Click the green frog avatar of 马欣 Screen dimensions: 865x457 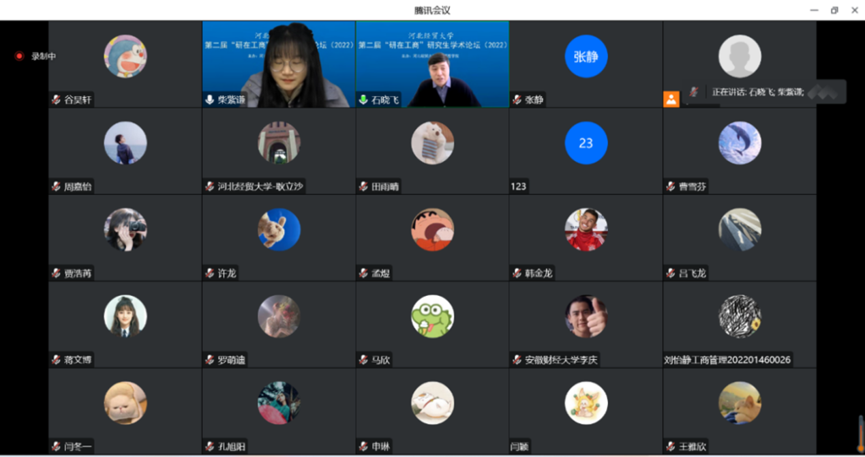coord(432,316)
